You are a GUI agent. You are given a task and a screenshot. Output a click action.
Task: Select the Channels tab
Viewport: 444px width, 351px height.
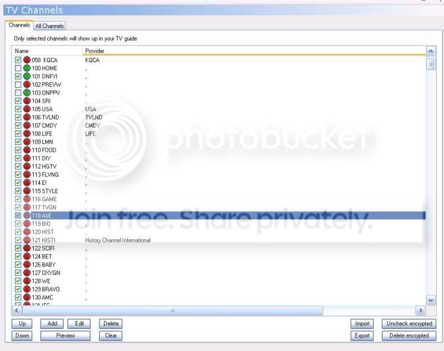coord(19,25)
